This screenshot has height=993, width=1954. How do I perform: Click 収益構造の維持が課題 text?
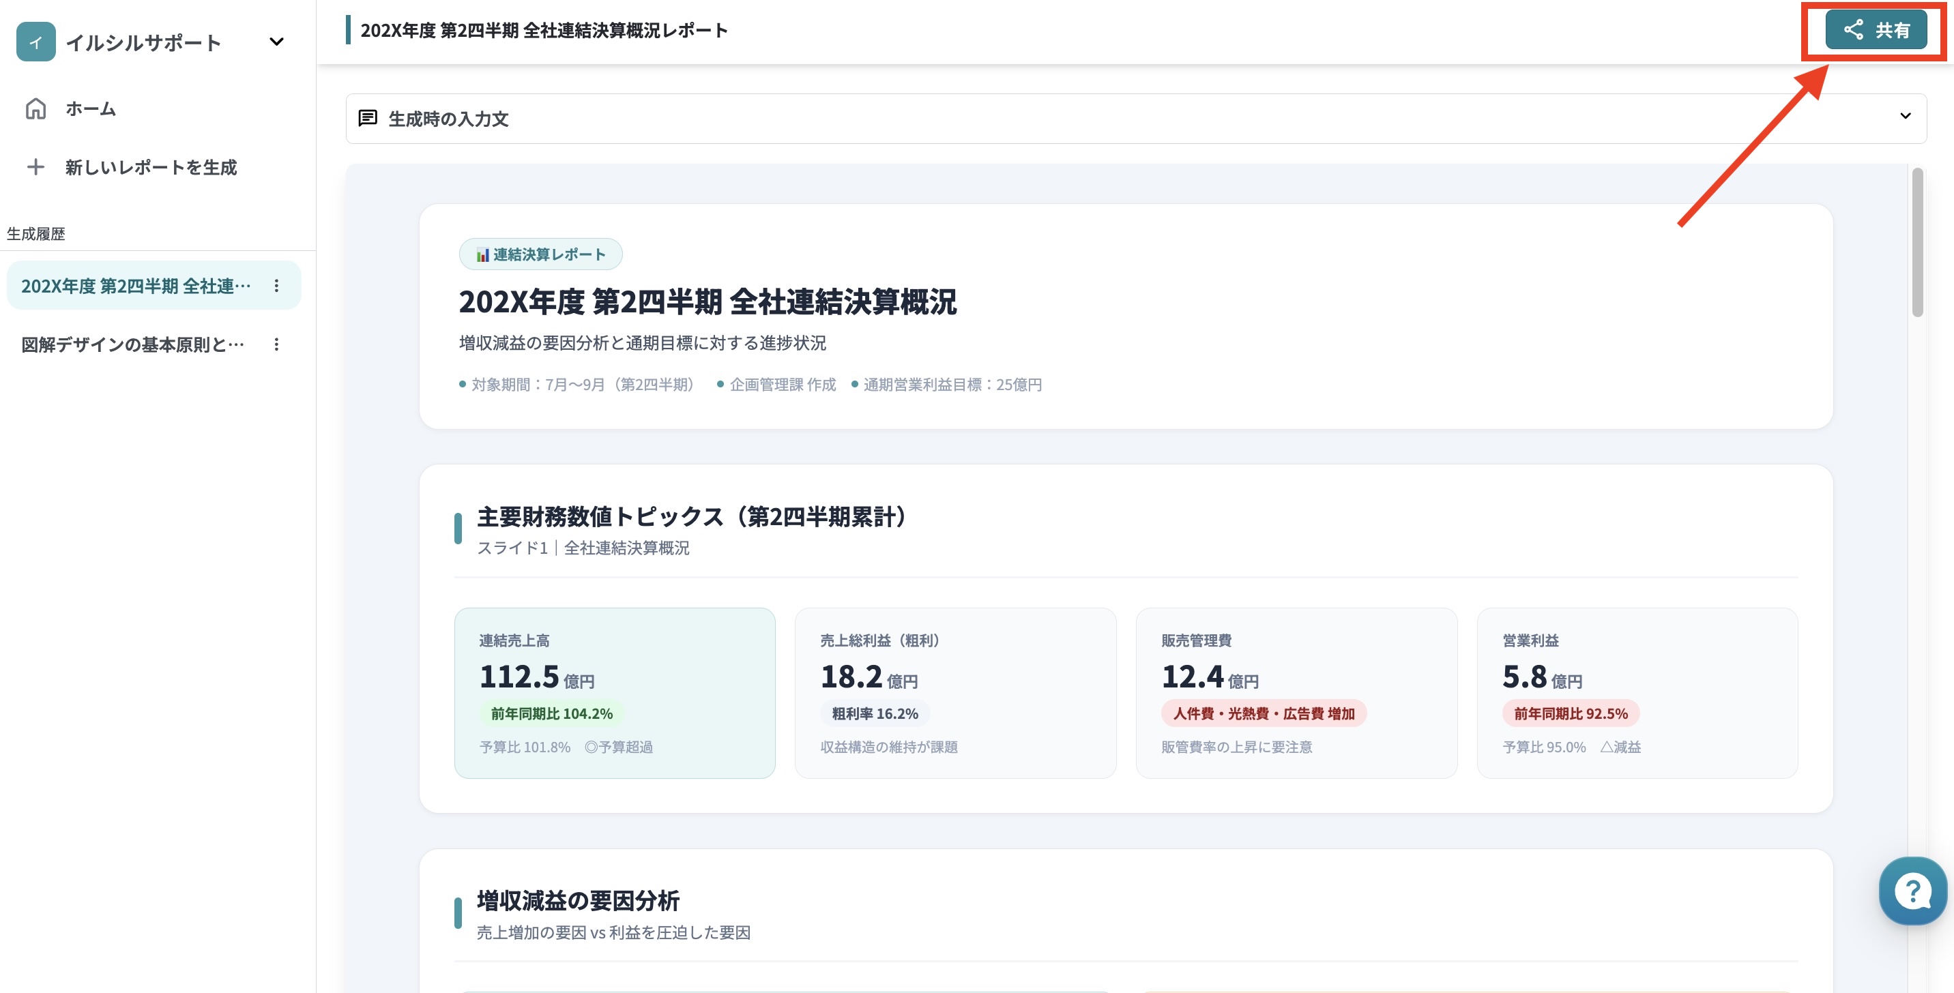[889, 747]
